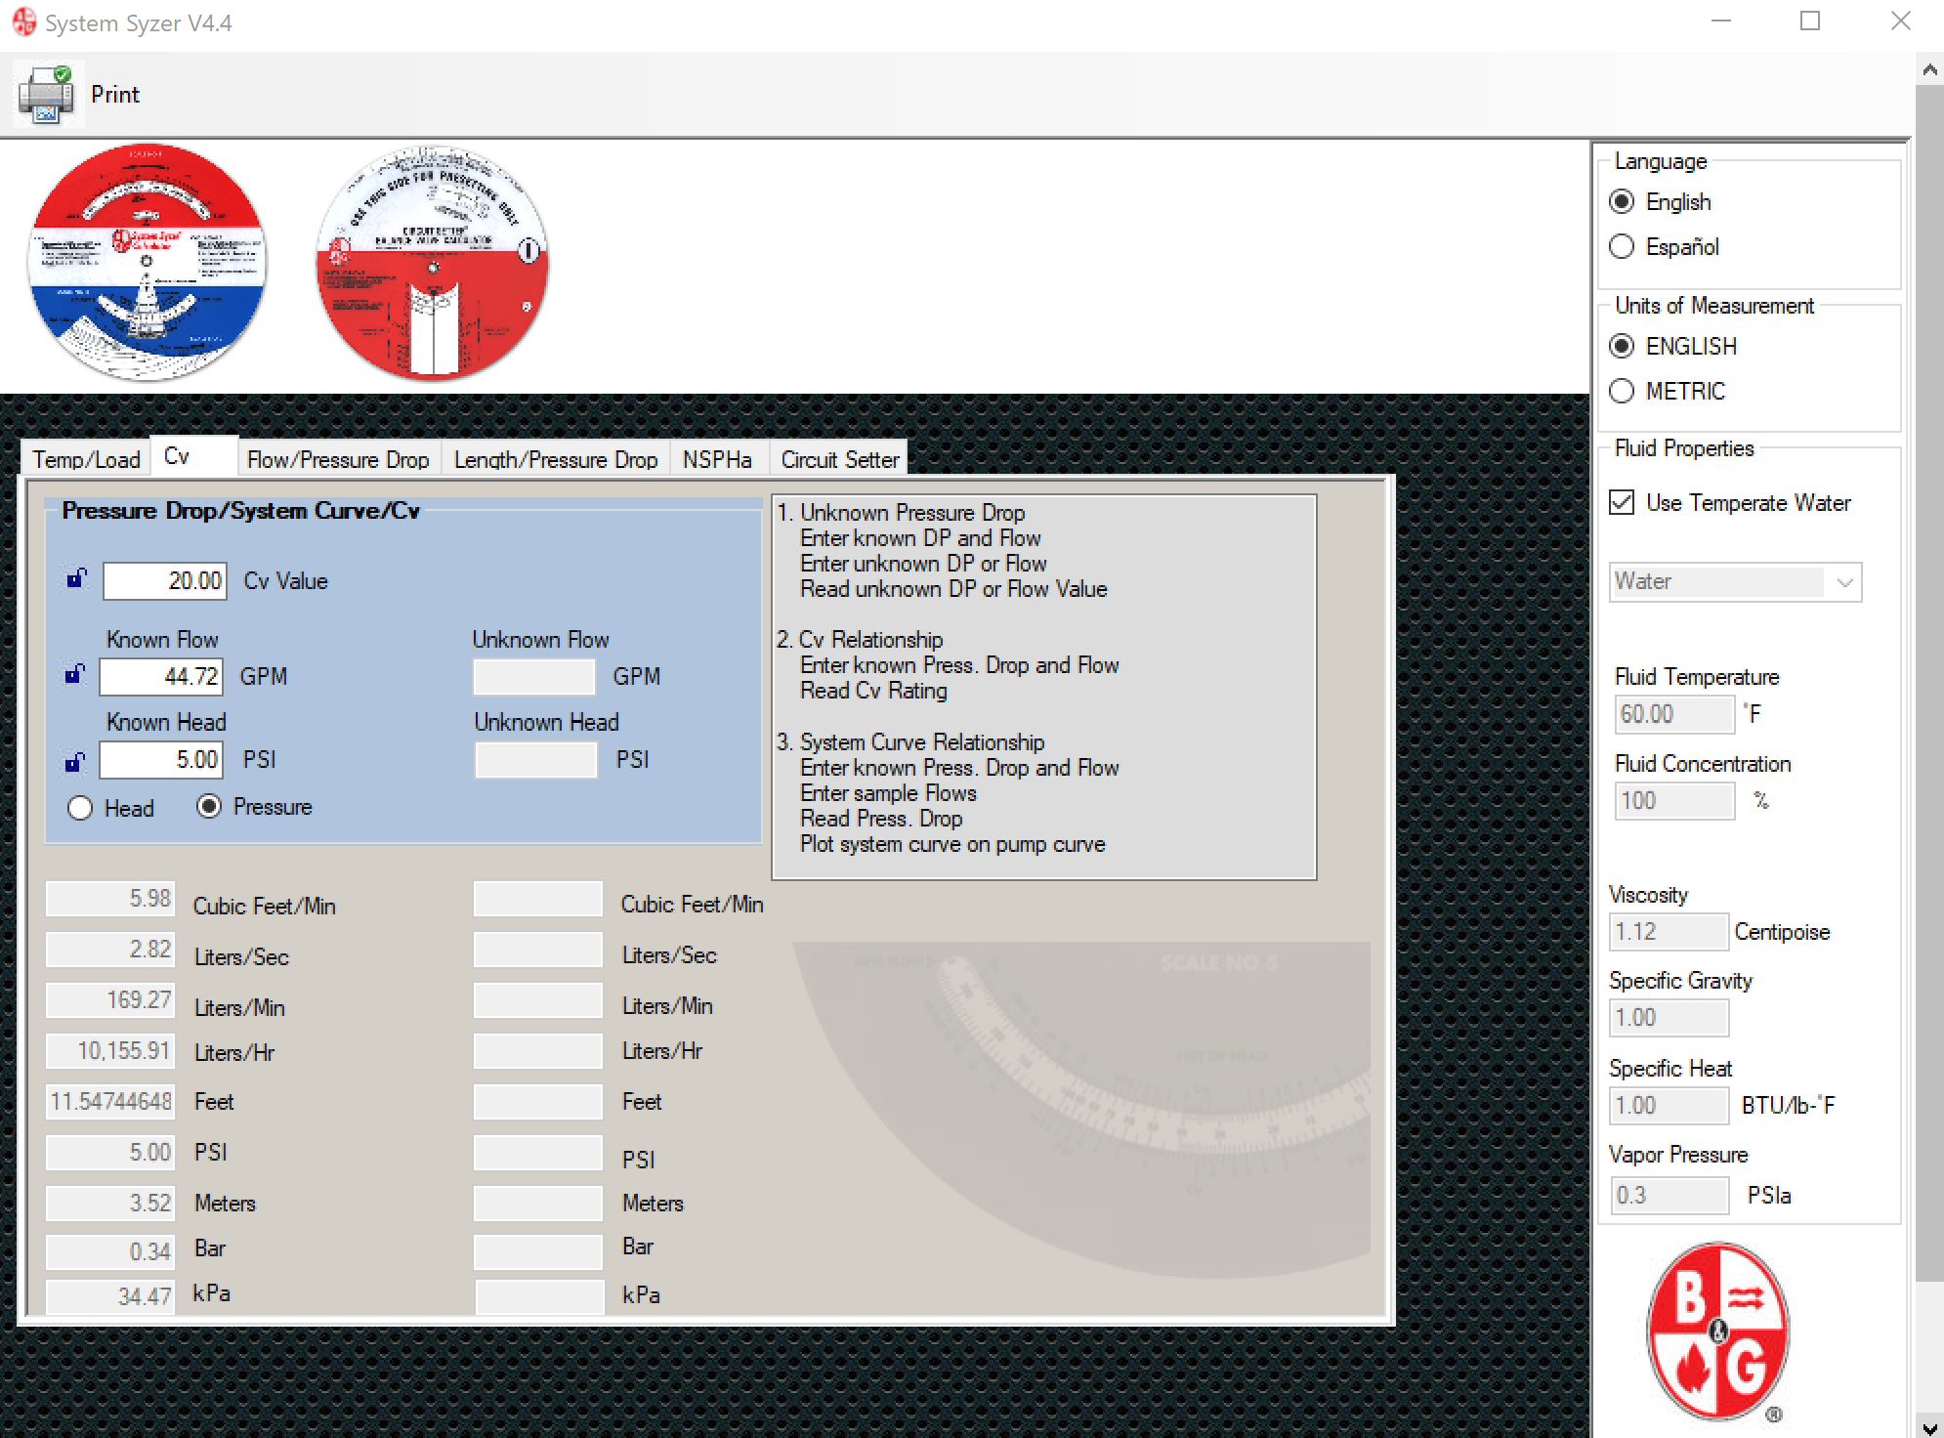Click the known 5.00 PSI output box

(x=110, y=1153)
